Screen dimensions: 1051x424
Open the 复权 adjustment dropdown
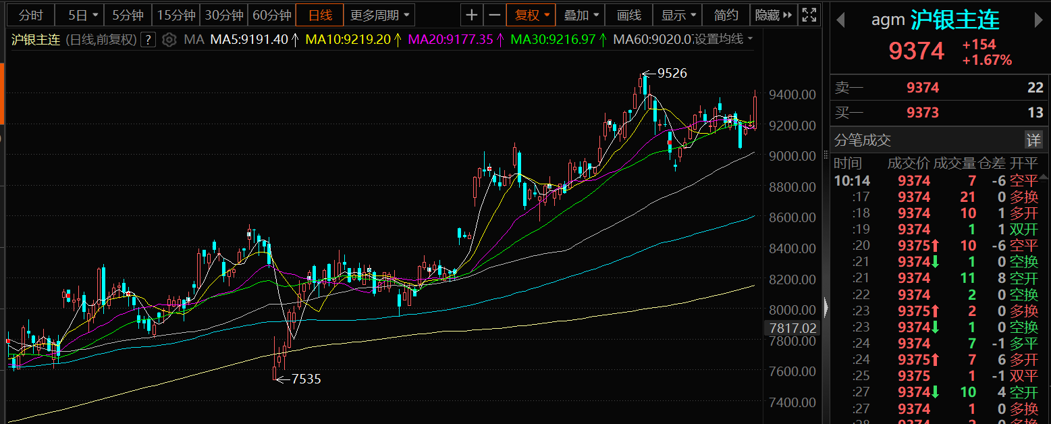point(531,15)
